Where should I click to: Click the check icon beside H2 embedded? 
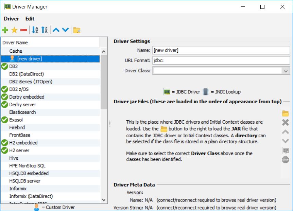pyautogui.click(x=5, y=143)
